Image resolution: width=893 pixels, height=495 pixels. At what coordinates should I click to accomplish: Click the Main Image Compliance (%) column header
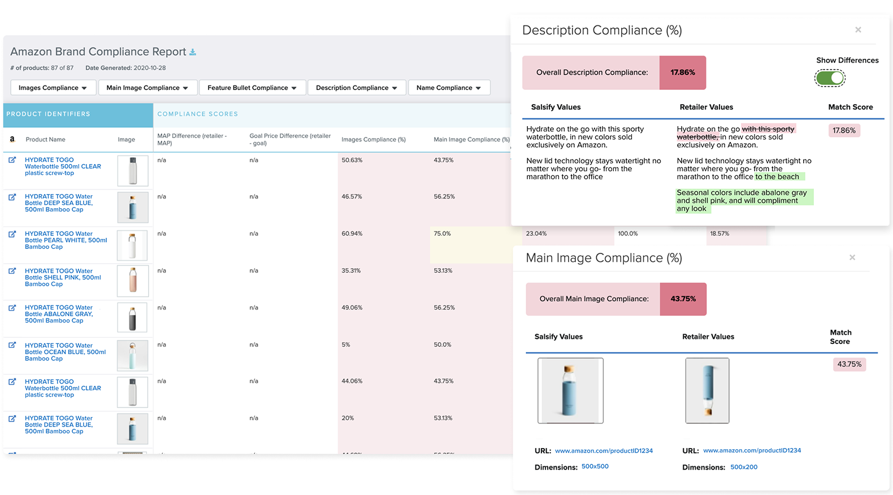471,140
